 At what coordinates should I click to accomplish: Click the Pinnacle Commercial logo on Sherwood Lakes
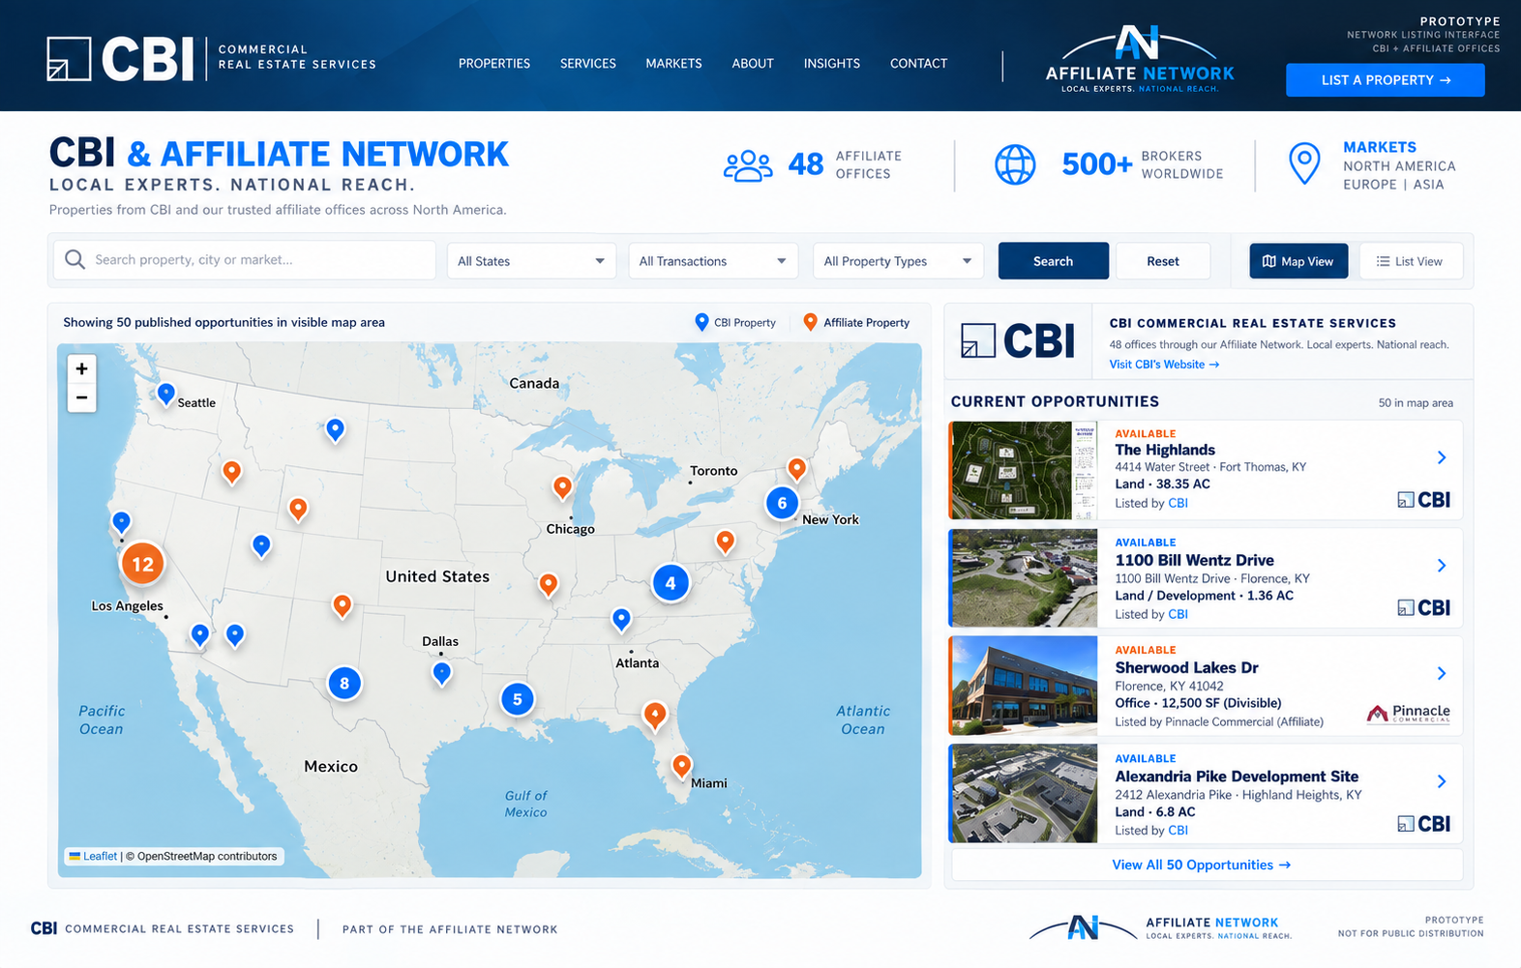click(1408, 714)
